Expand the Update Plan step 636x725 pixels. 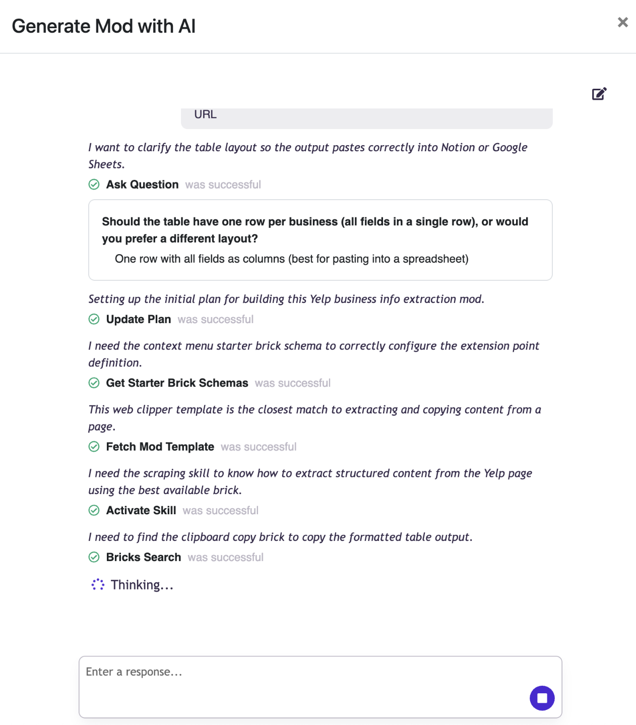tap(139, 319)
